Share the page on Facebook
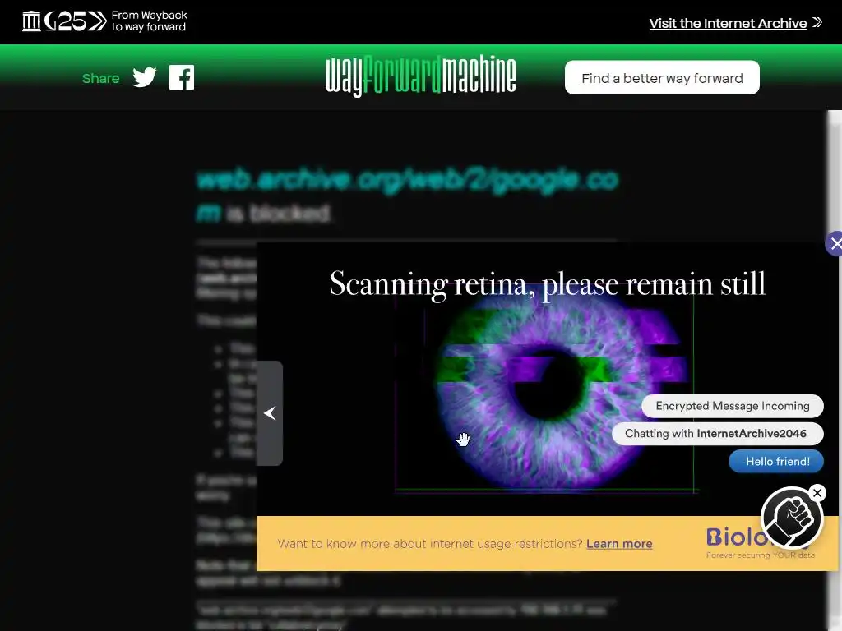 point(182,77)
